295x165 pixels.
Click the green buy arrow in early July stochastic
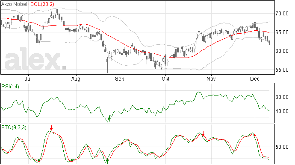tap(39, 161)
